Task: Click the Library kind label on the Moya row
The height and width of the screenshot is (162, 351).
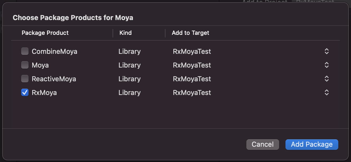Action: 130,65
